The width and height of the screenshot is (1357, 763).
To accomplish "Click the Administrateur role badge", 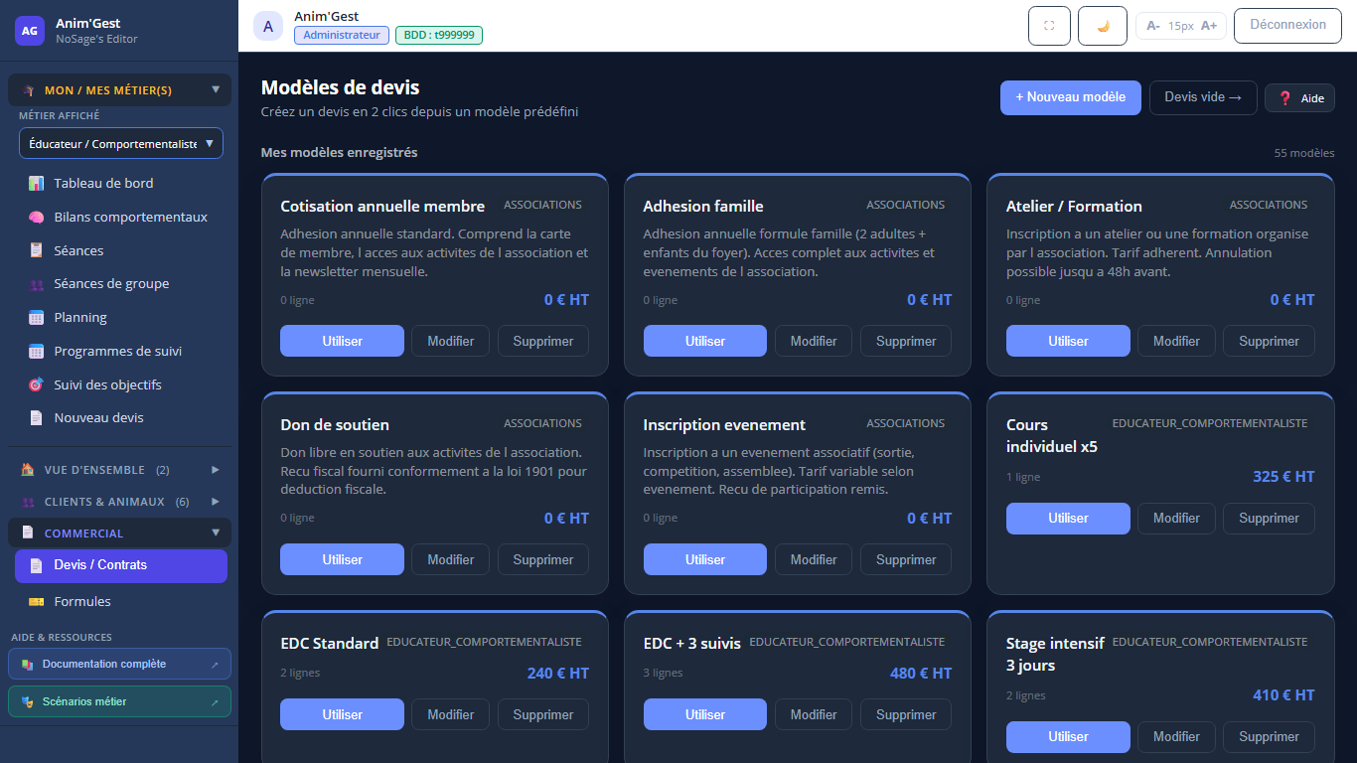I will [342, 35].
